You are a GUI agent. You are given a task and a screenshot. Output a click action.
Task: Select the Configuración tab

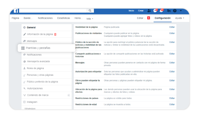(x=162, y=18)
